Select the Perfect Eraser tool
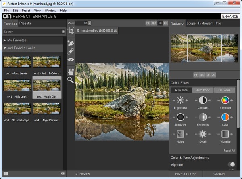Screen dimensions: 242x179 tap(71, 43)
